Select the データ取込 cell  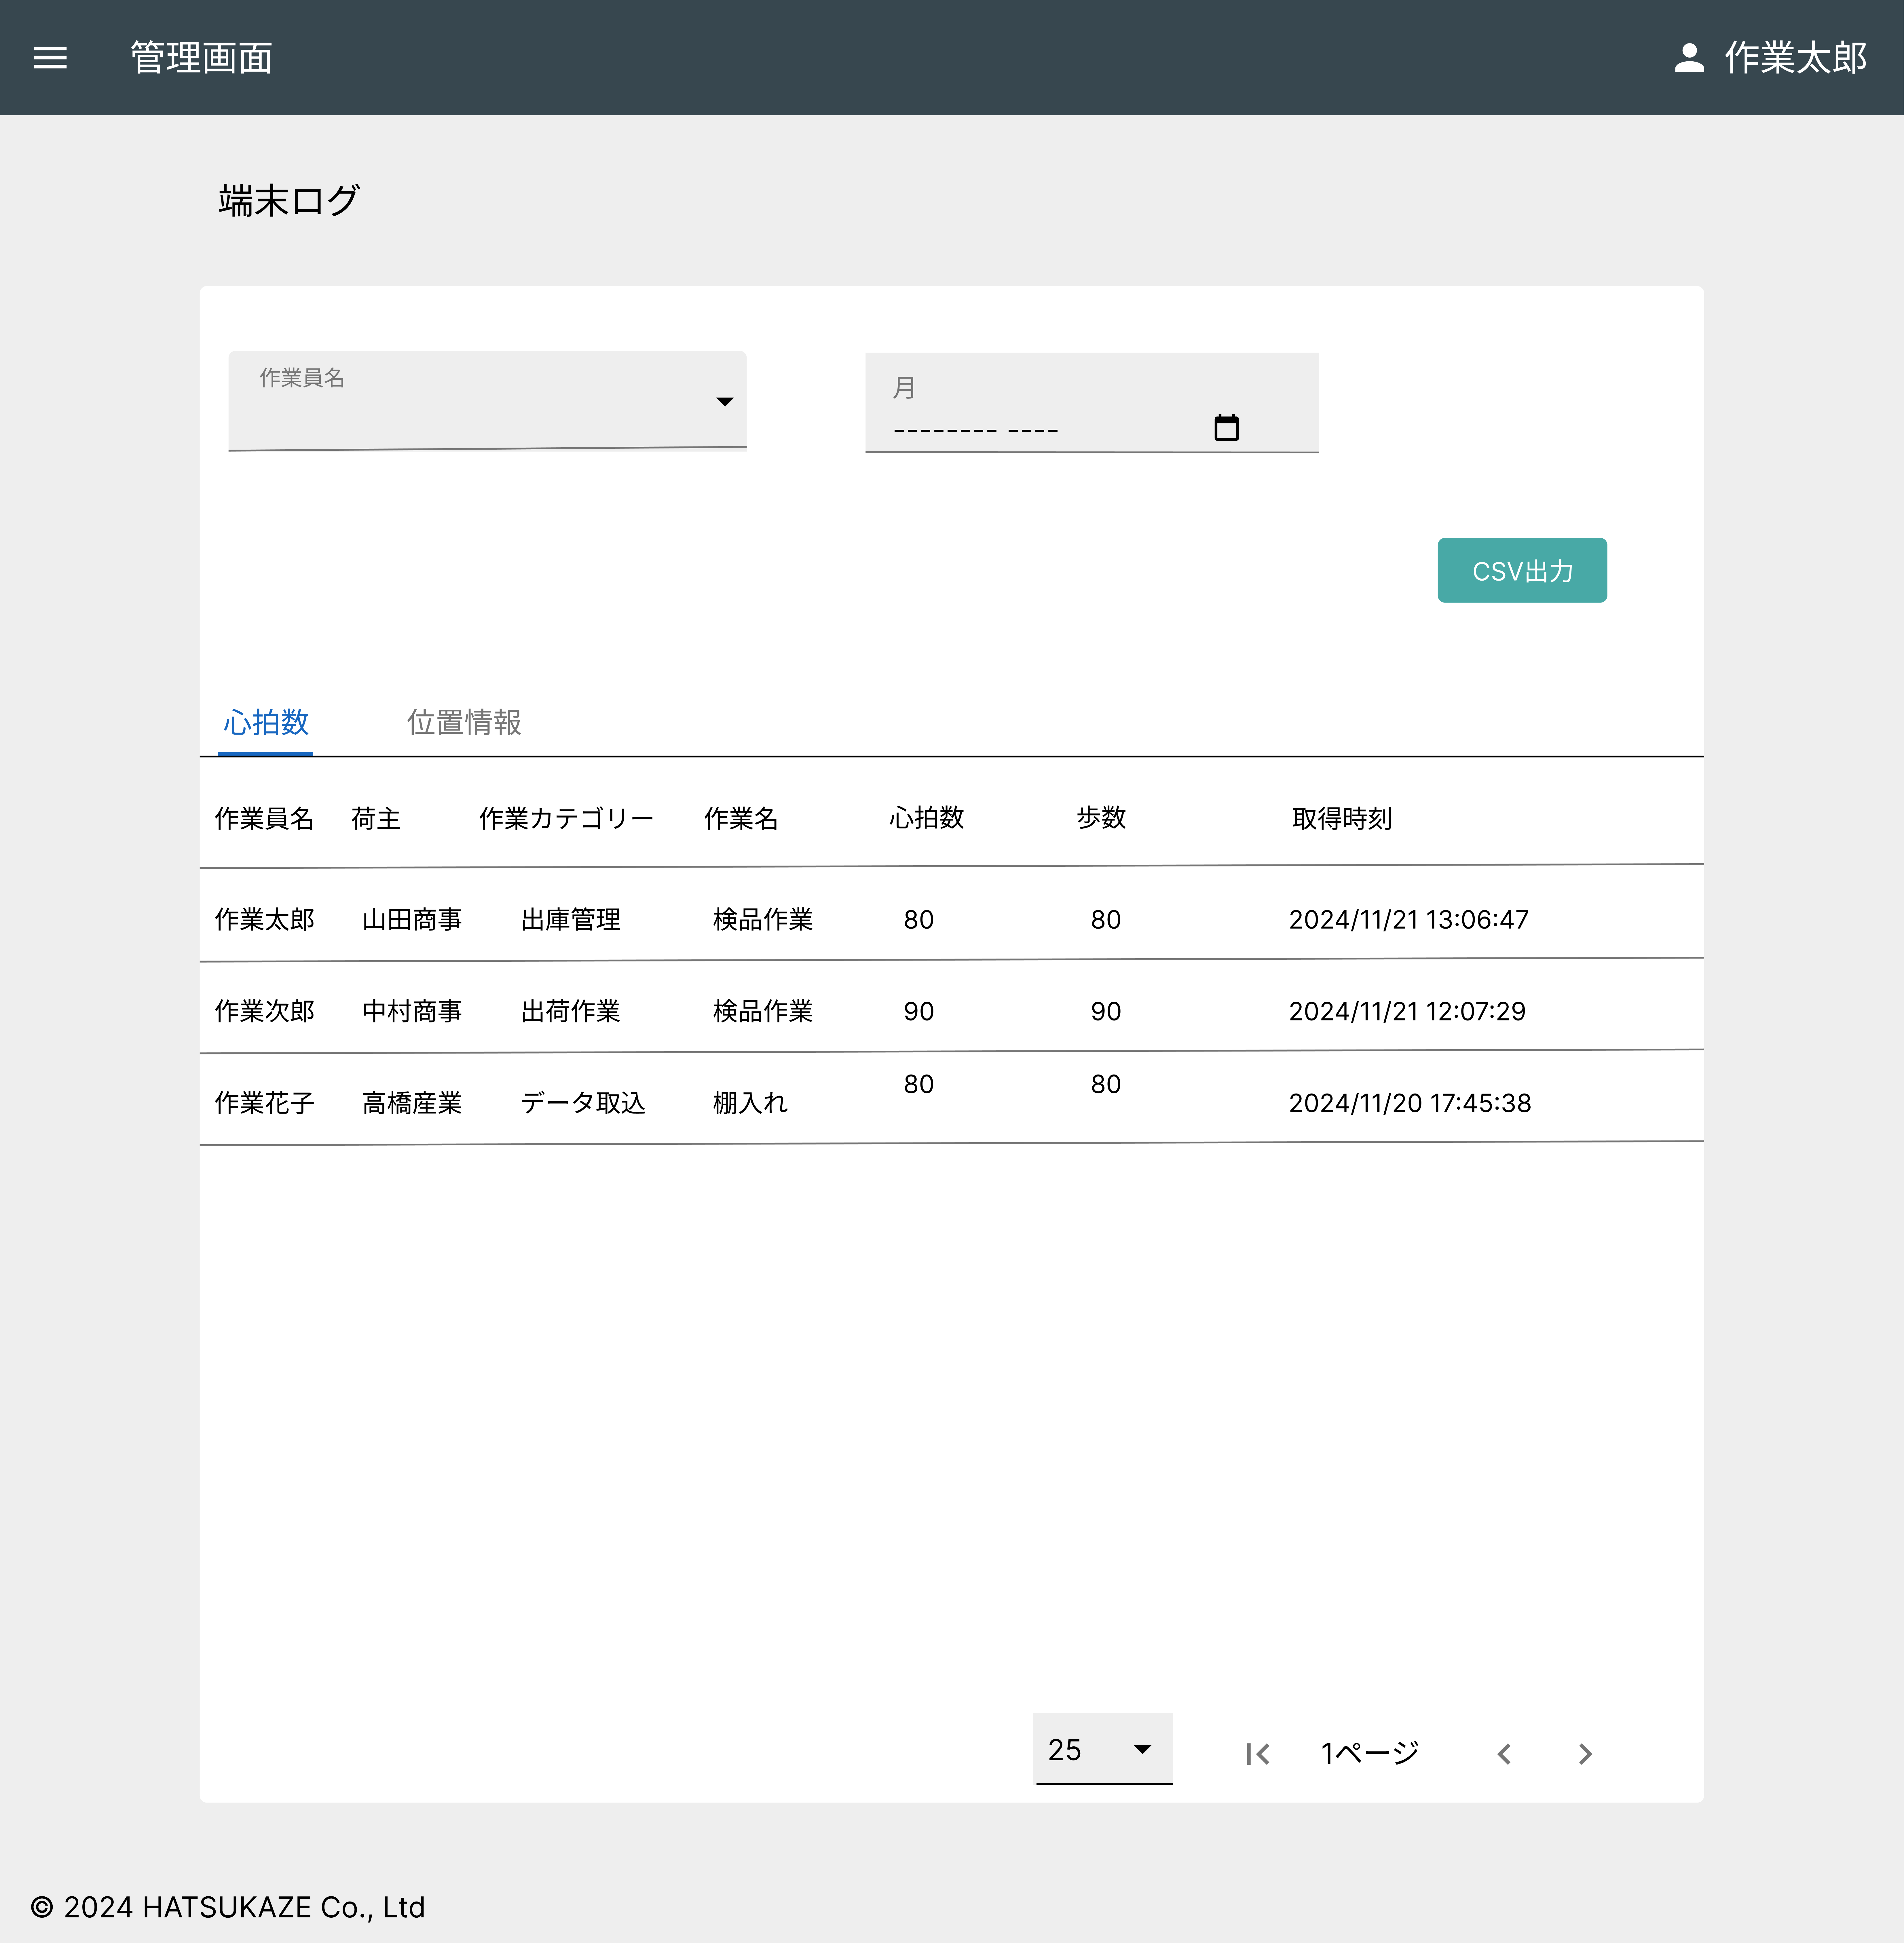(x=583, y=1103)
